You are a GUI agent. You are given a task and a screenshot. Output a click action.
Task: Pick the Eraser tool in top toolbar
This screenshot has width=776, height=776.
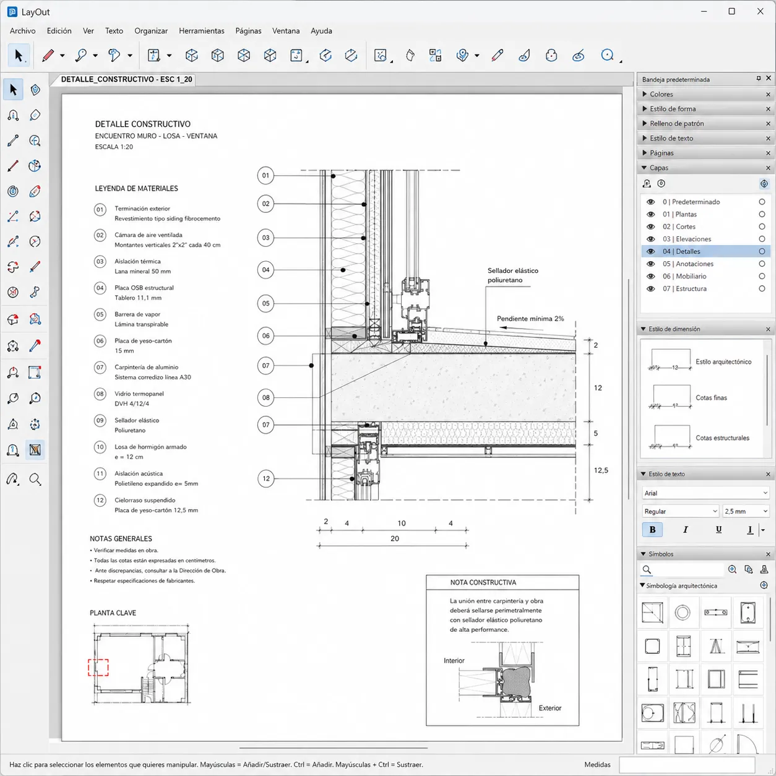tap(410, 56)
